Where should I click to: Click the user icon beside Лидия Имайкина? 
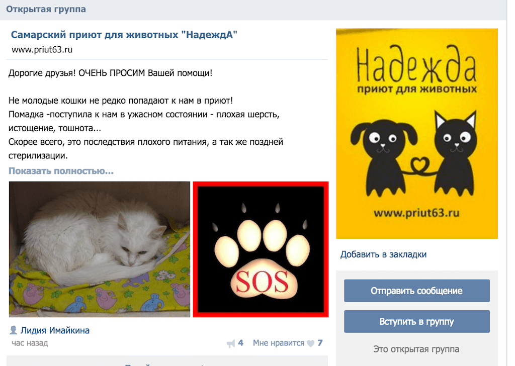[x=13, y=330]
